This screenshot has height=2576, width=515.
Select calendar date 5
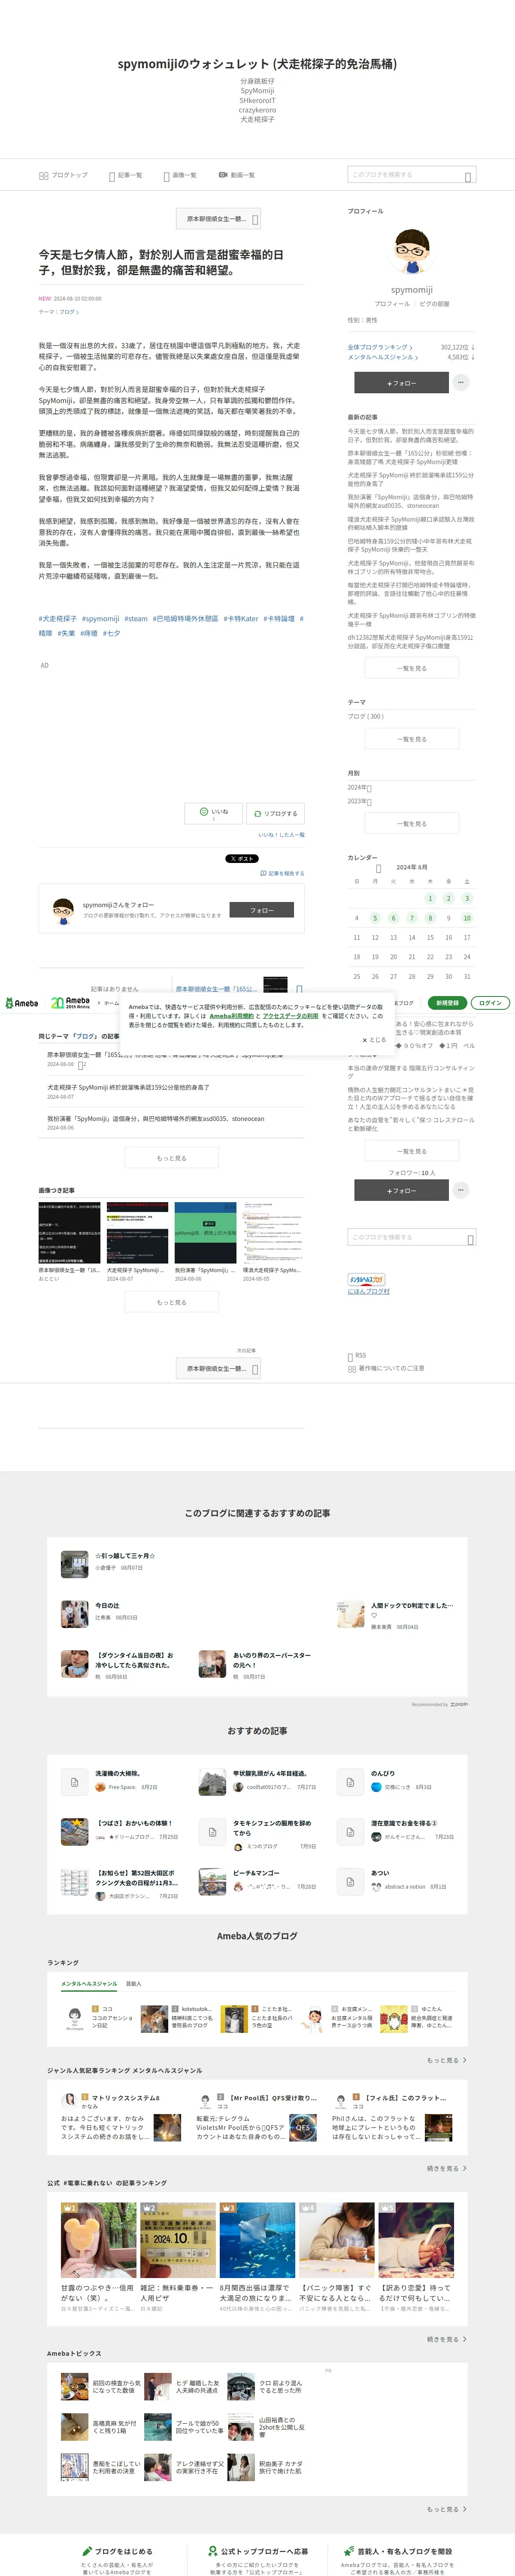[375, 918]
